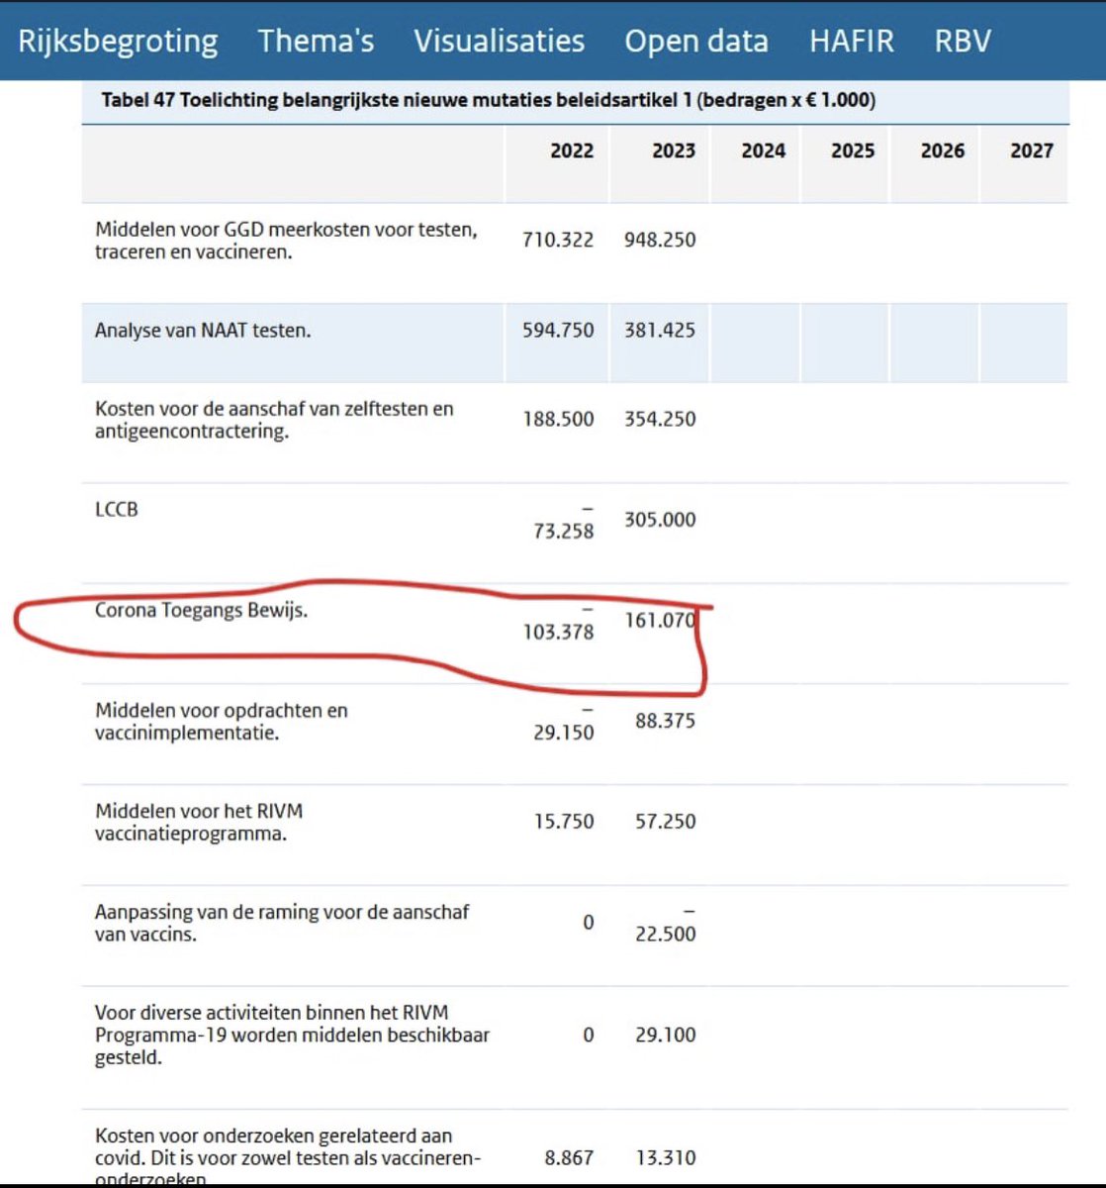The width and height of the screenshot is (1106, 1188).
Task: Open the Visualisaties menu item
Action: tap(499, 41)
